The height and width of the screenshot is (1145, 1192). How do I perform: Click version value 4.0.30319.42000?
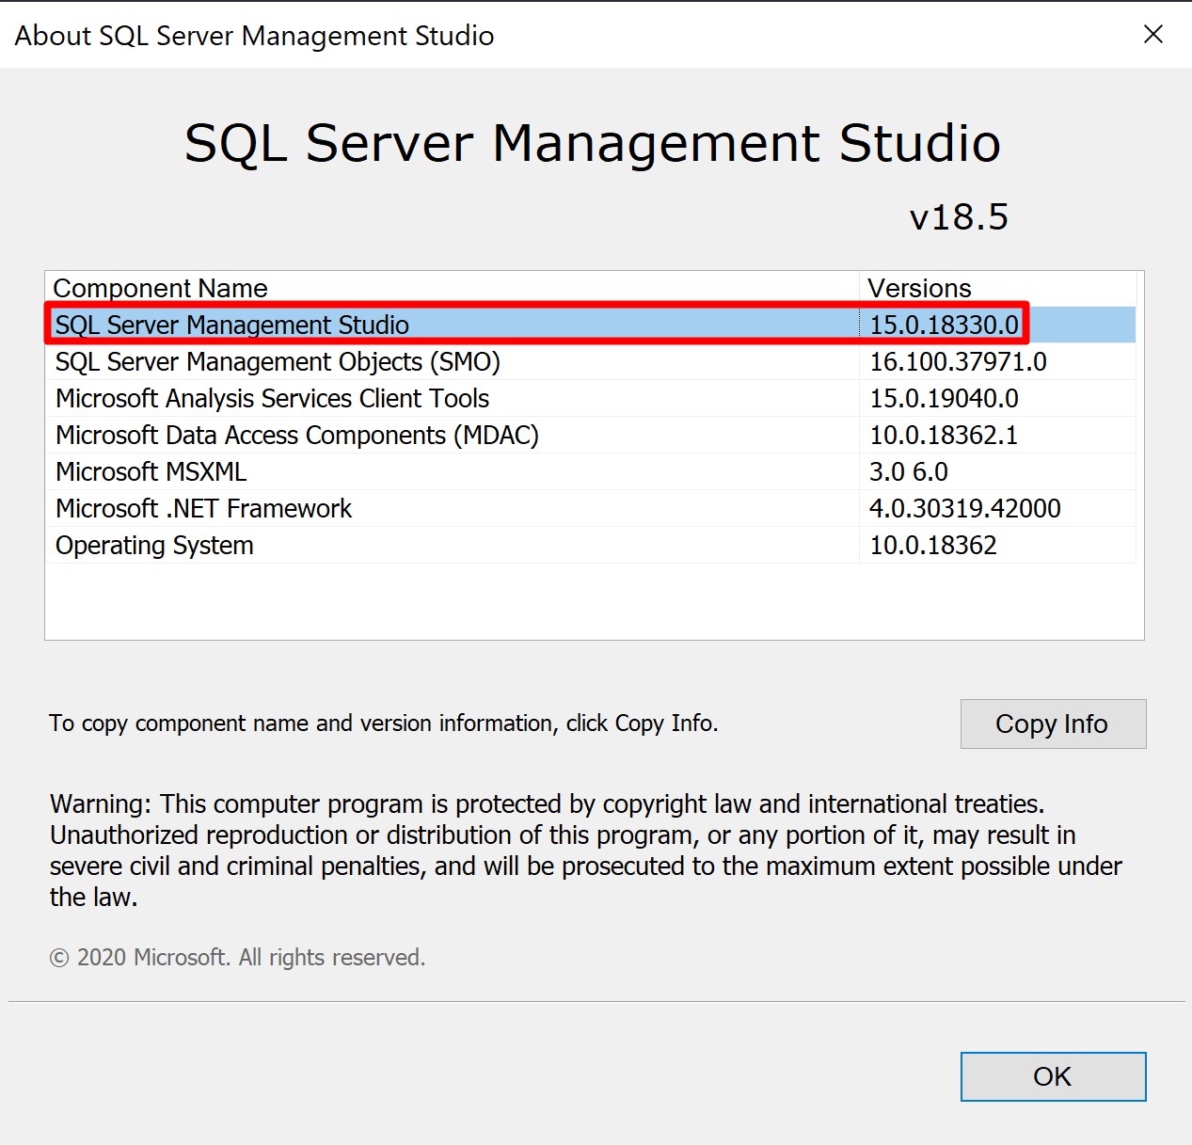pos(965,508)
